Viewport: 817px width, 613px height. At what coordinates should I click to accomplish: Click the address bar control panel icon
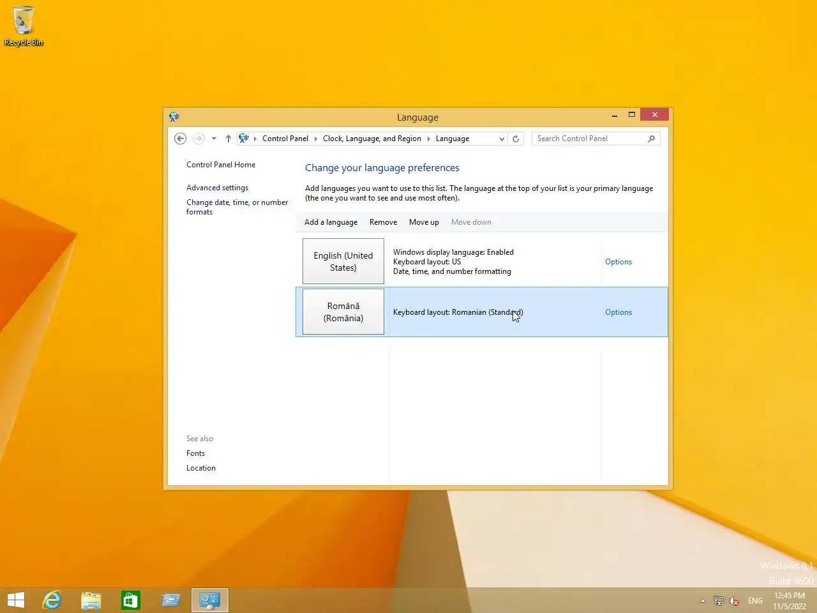(x=244, y=139)
